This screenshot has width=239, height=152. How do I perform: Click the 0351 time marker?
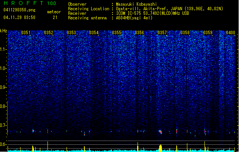coord(26,32)
